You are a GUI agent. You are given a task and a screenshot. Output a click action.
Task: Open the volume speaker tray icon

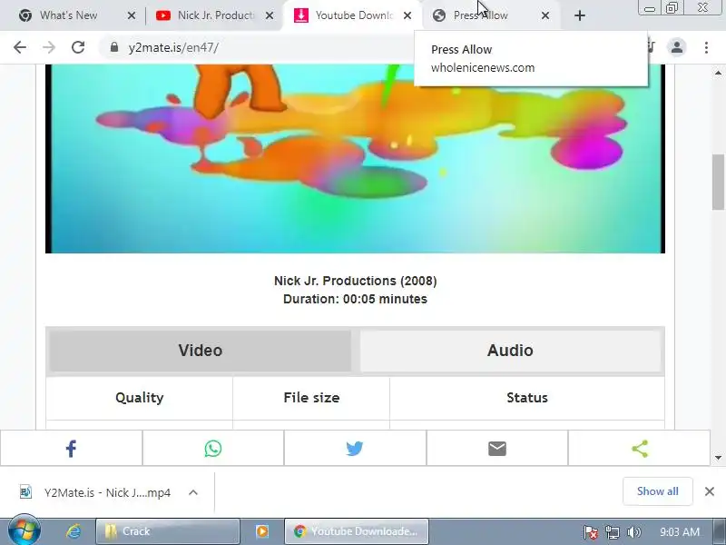point(633,532)
